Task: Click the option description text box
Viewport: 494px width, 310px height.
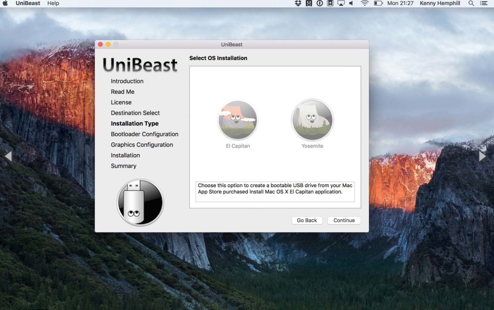Action: coord(275,192)
